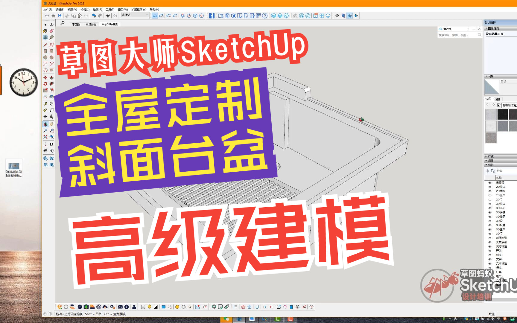Click the envelope icon in bottom toolbar
This screenshot has height=323, width=517.
coord(120,307)
